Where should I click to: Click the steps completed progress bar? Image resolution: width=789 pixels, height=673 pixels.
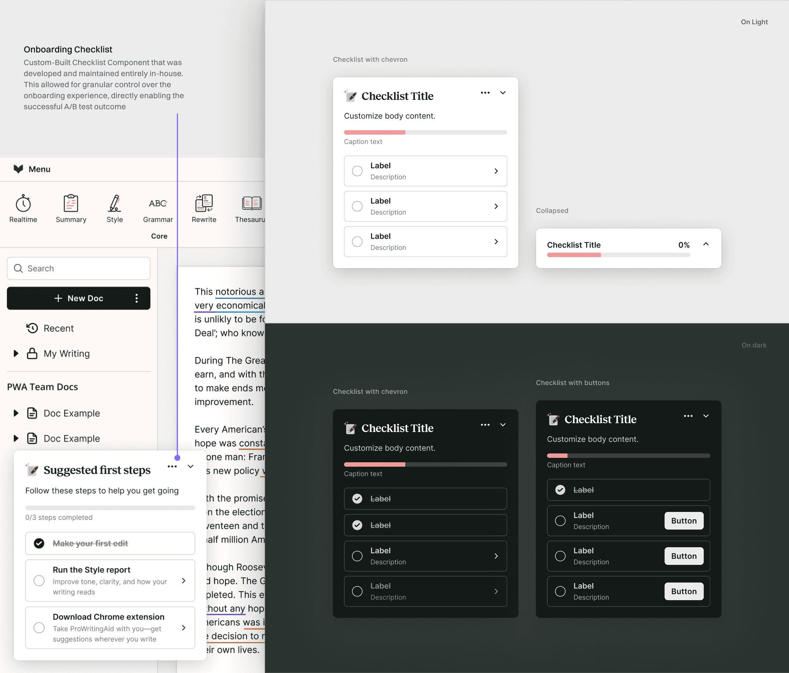(110, 508)
